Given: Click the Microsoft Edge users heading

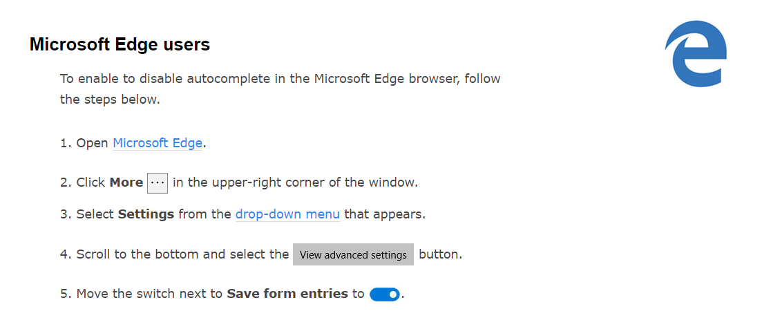Looking at the screenshot, I should tap(120, 45).
